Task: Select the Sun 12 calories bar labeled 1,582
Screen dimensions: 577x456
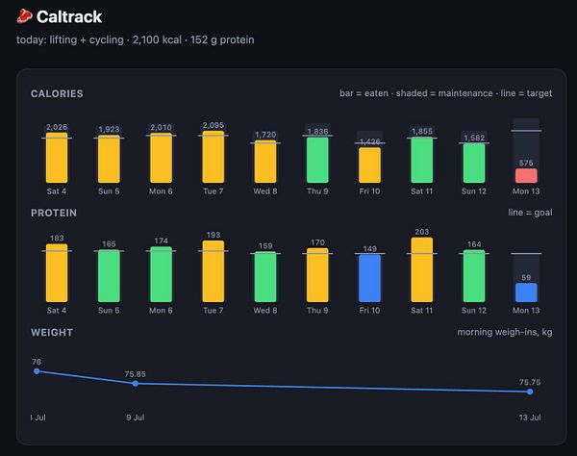Action: tap(474, 163)
